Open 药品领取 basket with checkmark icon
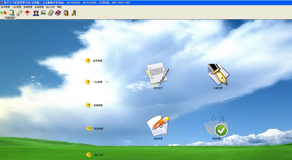 [x=216, y=126]
